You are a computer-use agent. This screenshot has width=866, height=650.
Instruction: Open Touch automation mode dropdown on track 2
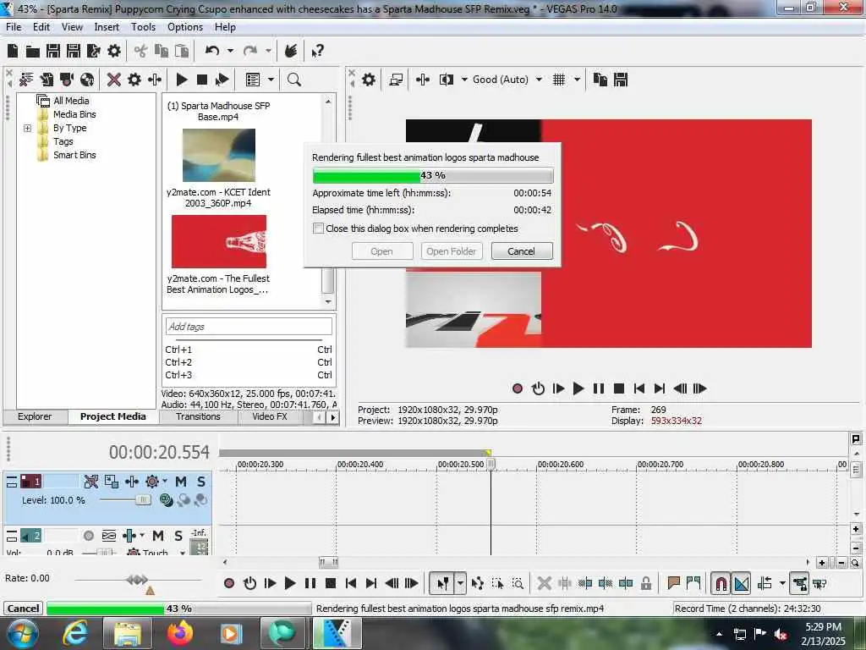[x=183, y=553]
